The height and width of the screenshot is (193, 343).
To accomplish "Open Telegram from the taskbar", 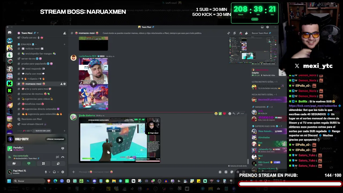I will coord(120,181).
